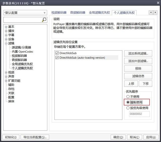Switch to the 视频解码器 tab
This screenshot has width=161, height=142.
[59, 12]
